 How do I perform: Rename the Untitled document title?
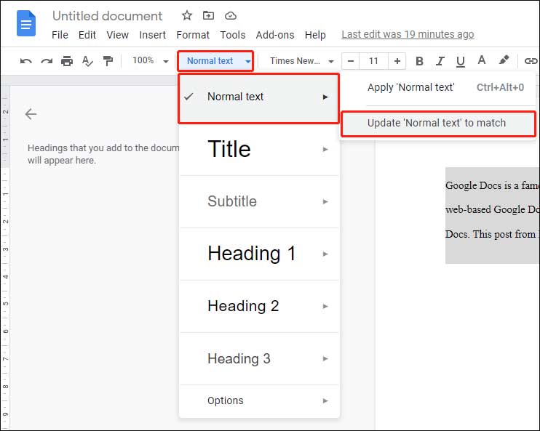point(107,16)
